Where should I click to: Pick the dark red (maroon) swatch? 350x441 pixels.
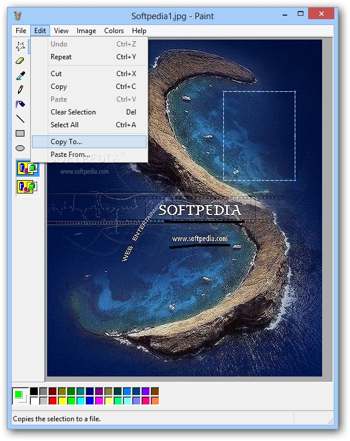(52, 391)
